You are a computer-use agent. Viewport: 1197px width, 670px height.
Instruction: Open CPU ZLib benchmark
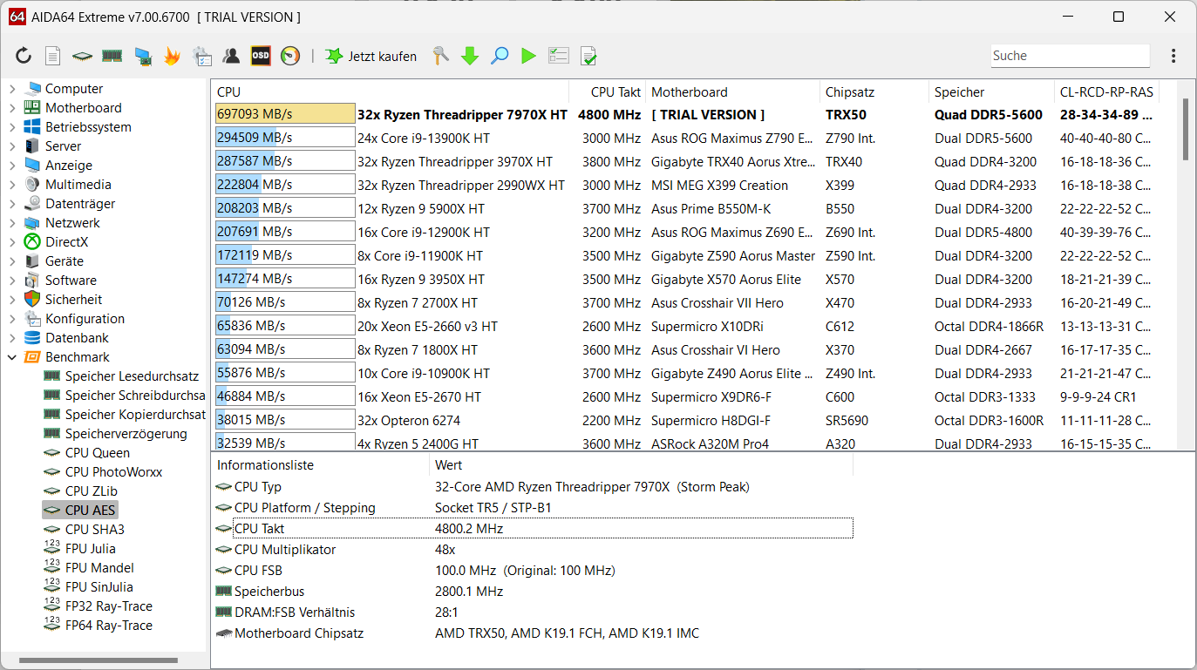coord(91,491)
